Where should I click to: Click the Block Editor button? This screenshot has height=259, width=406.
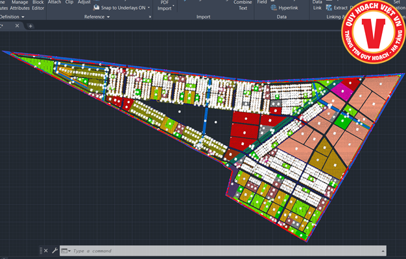[x=38, y=5]
